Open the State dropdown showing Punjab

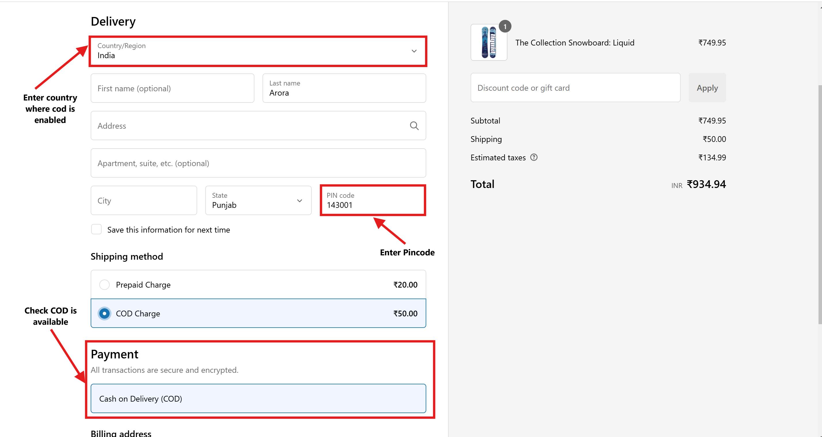(x=258, y=200)
